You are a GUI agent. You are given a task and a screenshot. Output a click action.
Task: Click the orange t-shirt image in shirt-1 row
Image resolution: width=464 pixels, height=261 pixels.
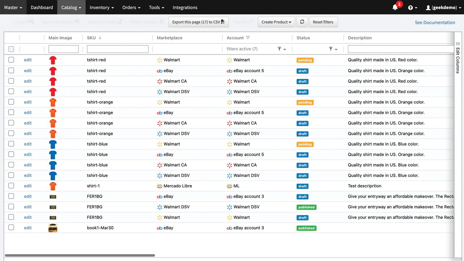[x=53, y=186]
